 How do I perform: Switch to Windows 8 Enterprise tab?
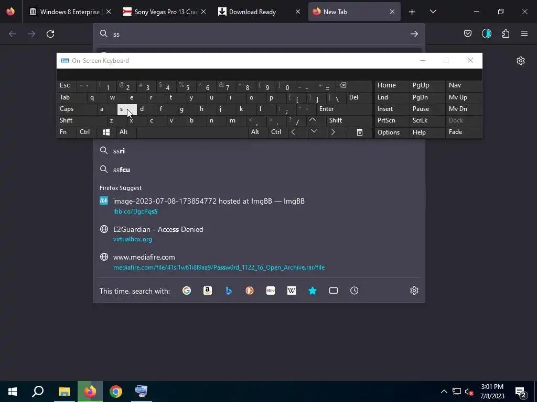pos(71,12)
